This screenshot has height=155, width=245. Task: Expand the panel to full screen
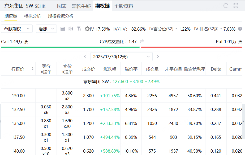236,6
